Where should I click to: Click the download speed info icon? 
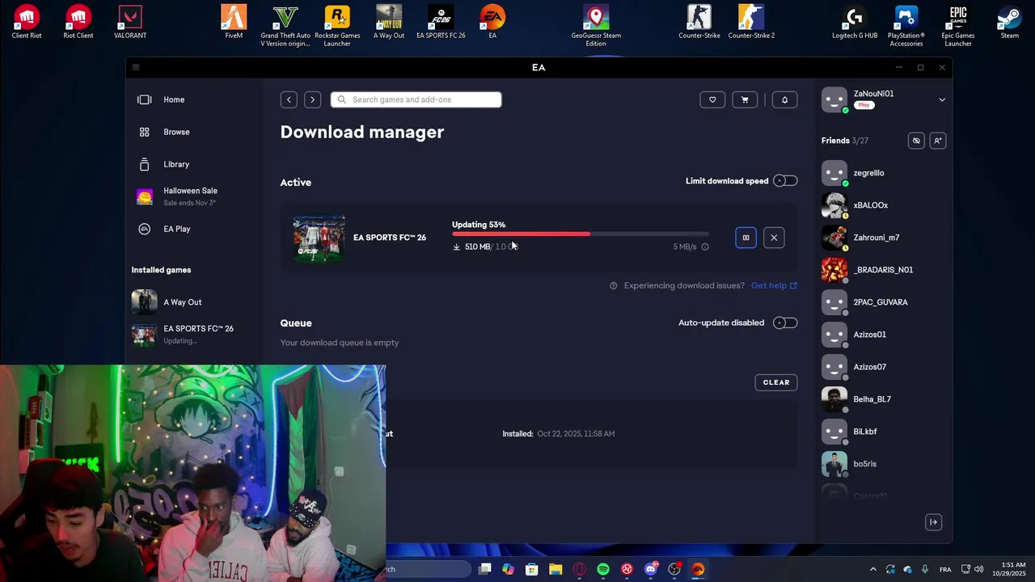(x=705, y=247)
